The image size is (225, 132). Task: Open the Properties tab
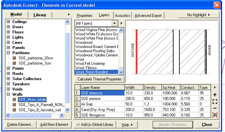coord(84,16)
